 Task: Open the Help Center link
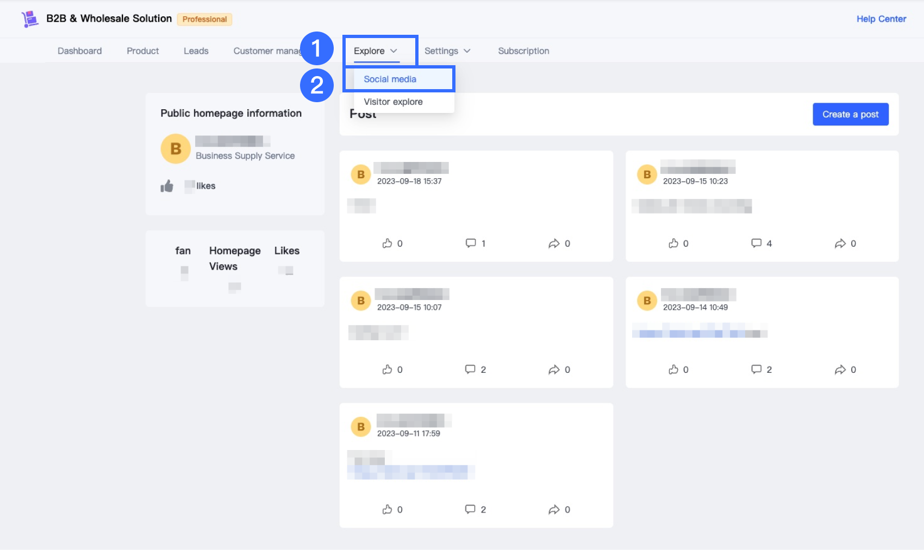[x=881, y=19]
